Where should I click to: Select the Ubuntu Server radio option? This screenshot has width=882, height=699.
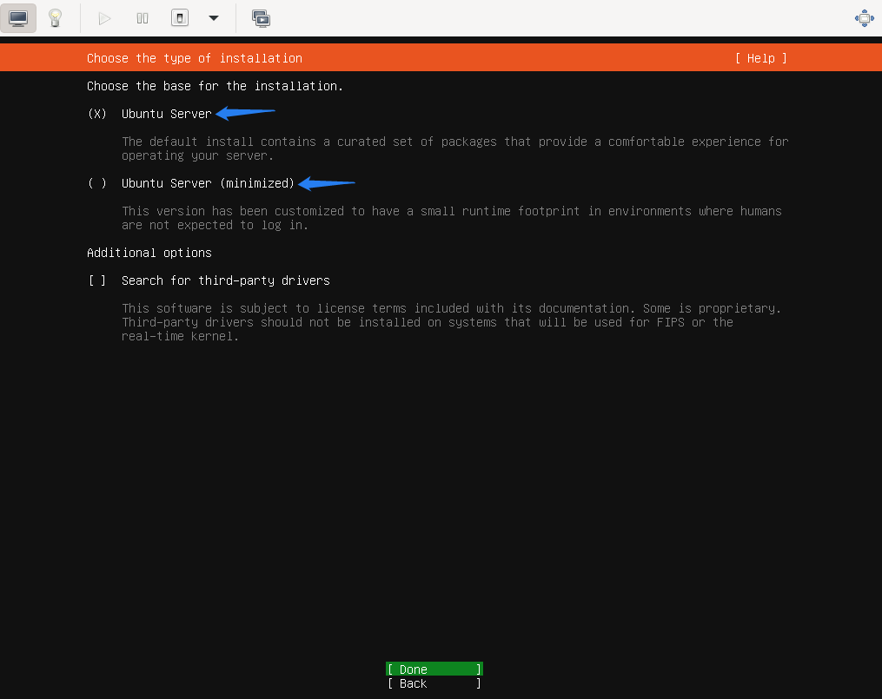(97, 114)
